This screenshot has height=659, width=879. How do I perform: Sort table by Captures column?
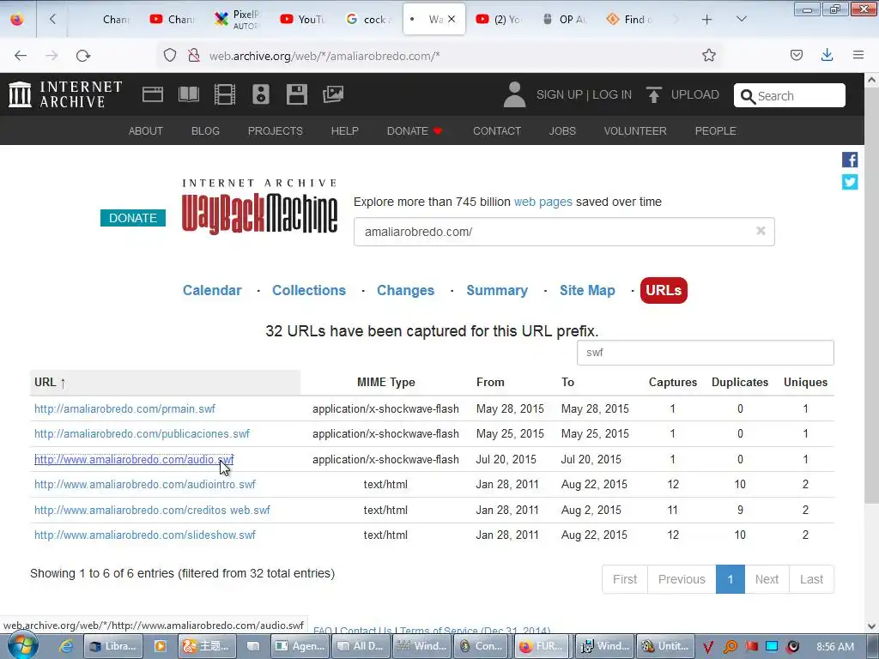point(673,382)
